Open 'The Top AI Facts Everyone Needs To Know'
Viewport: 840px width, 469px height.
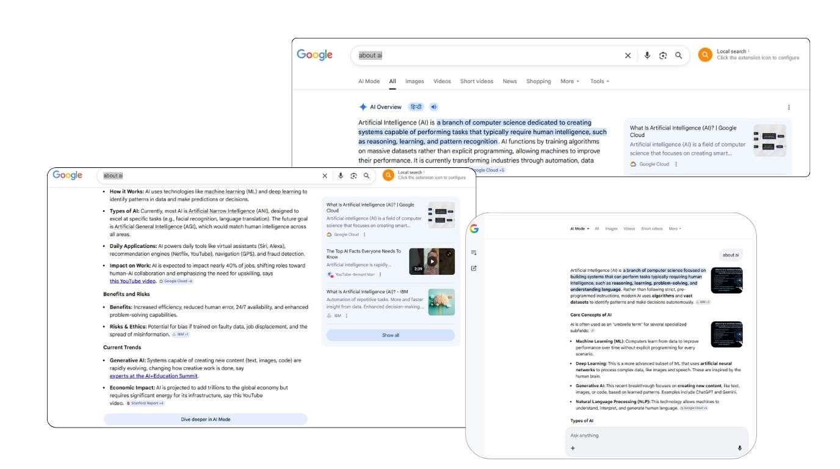[x=364, y=254]
